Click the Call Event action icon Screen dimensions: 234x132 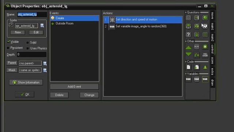205,55
